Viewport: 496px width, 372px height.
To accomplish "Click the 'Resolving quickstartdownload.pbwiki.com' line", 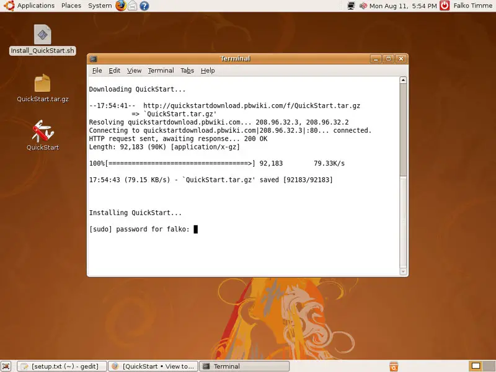I will (x=219, y=122).
